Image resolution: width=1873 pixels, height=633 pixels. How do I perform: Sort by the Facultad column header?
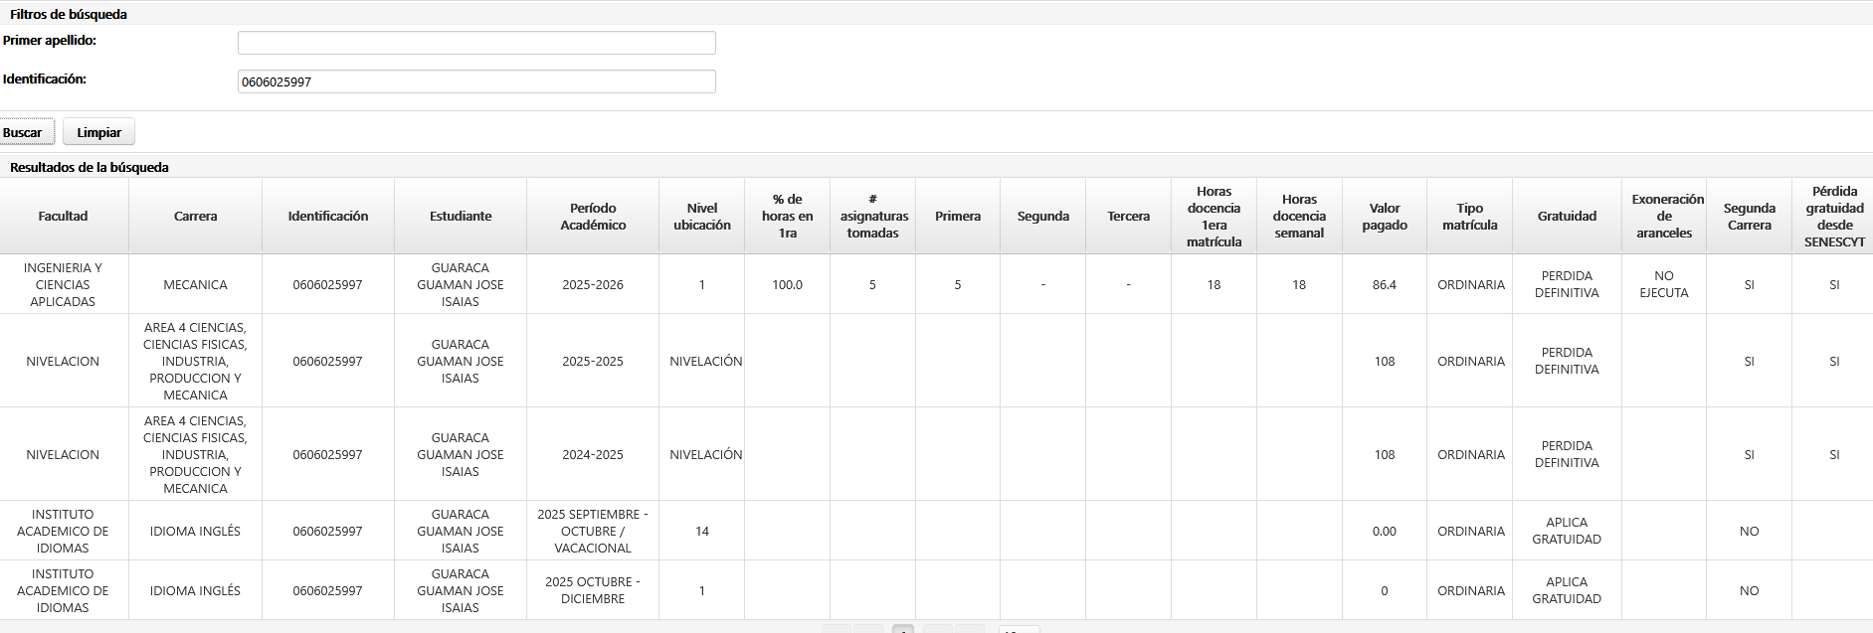coord(63,216)
